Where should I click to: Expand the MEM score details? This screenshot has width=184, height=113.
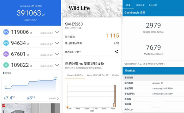point(57,54)
